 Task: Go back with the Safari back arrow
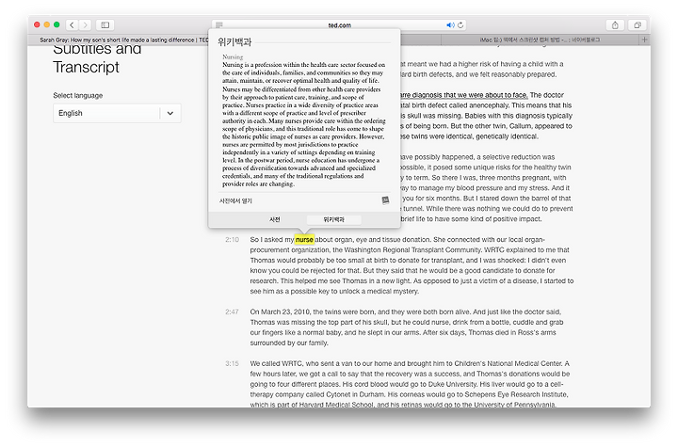tap(72, 25)
